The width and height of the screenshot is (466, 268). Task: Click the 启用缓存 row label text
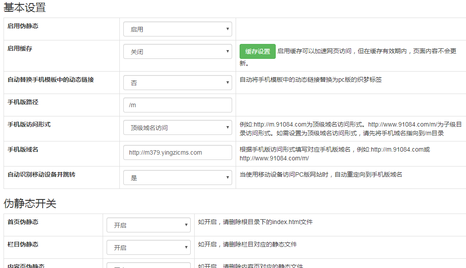[x=20, y=48]
